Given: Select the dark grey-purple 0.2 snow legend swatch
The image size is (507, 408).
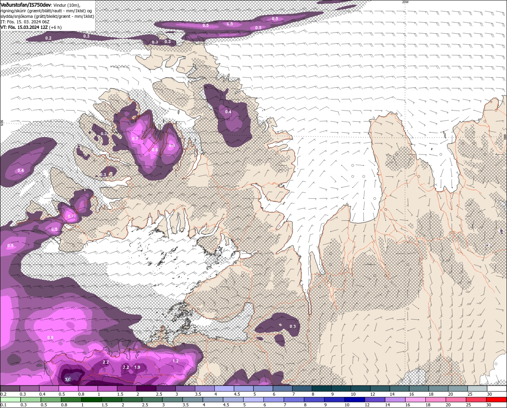Looking at the screenshot, I should click(x=10, y=389).
